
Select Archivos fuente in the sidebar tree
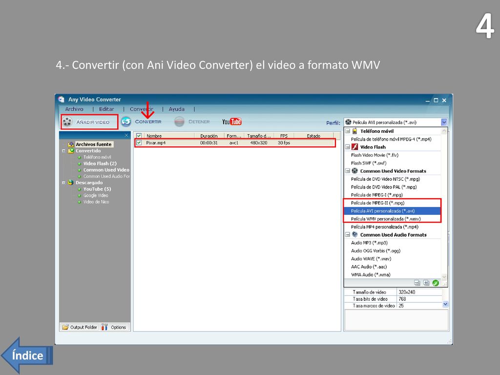point(93,145)
